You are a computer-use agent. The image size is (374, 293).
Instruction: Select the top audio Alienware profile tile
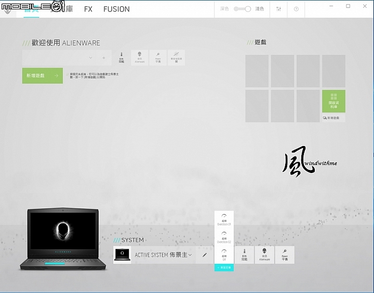point(140,58)
